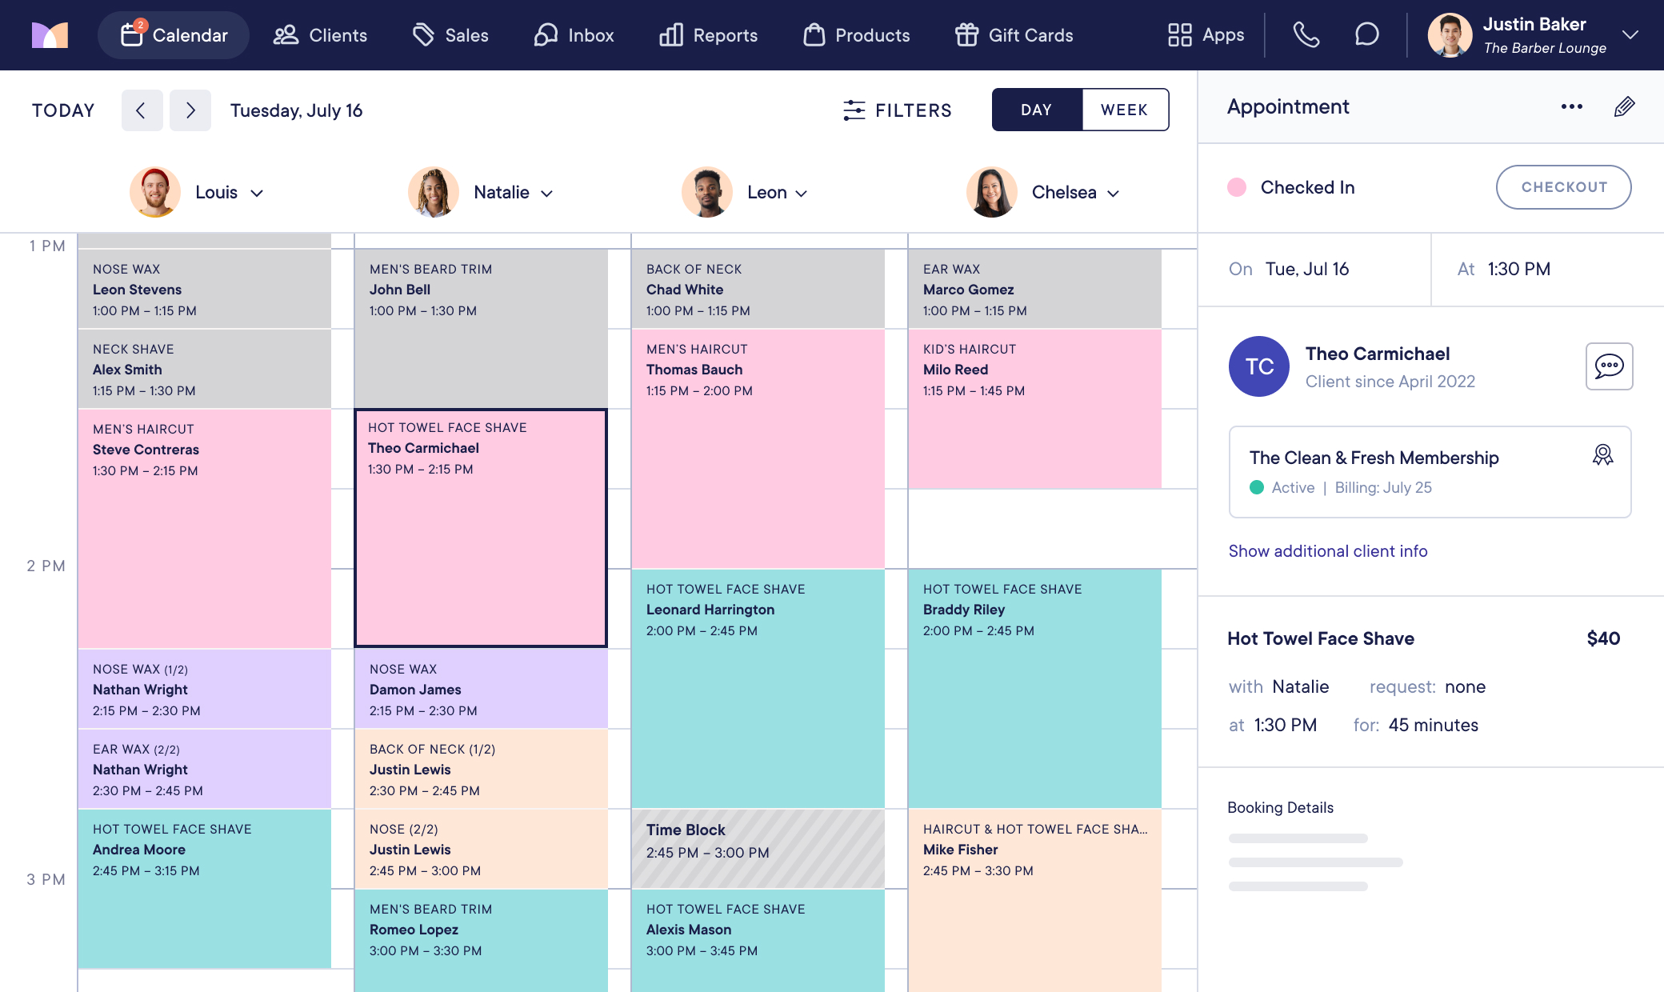Switch calendar to Day view
The width and height of the screenshot is (1664, 992).
(1036, 110)
